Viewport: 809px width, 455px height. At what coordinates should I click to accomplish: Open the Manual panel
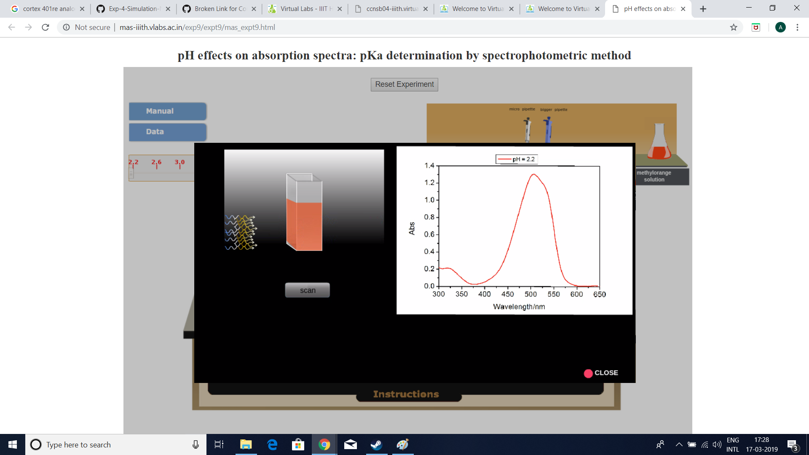[x=167, y=111]
